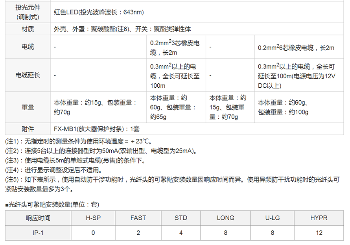
Task: Click the 电缆延长 row header
Action: point(28,75)
